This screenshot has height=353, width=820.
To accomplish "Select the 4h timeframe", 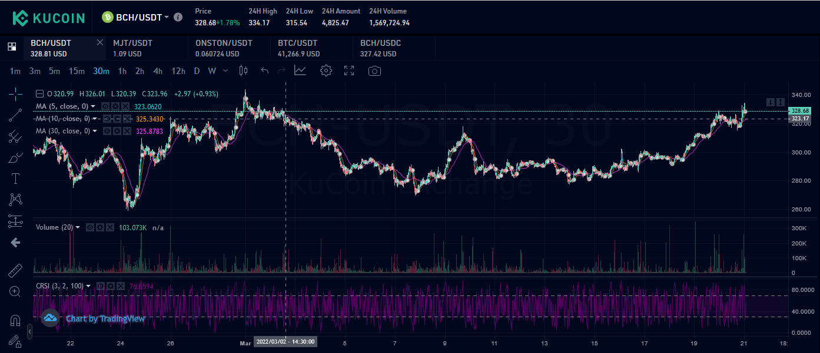I will [x=158, y=71].
